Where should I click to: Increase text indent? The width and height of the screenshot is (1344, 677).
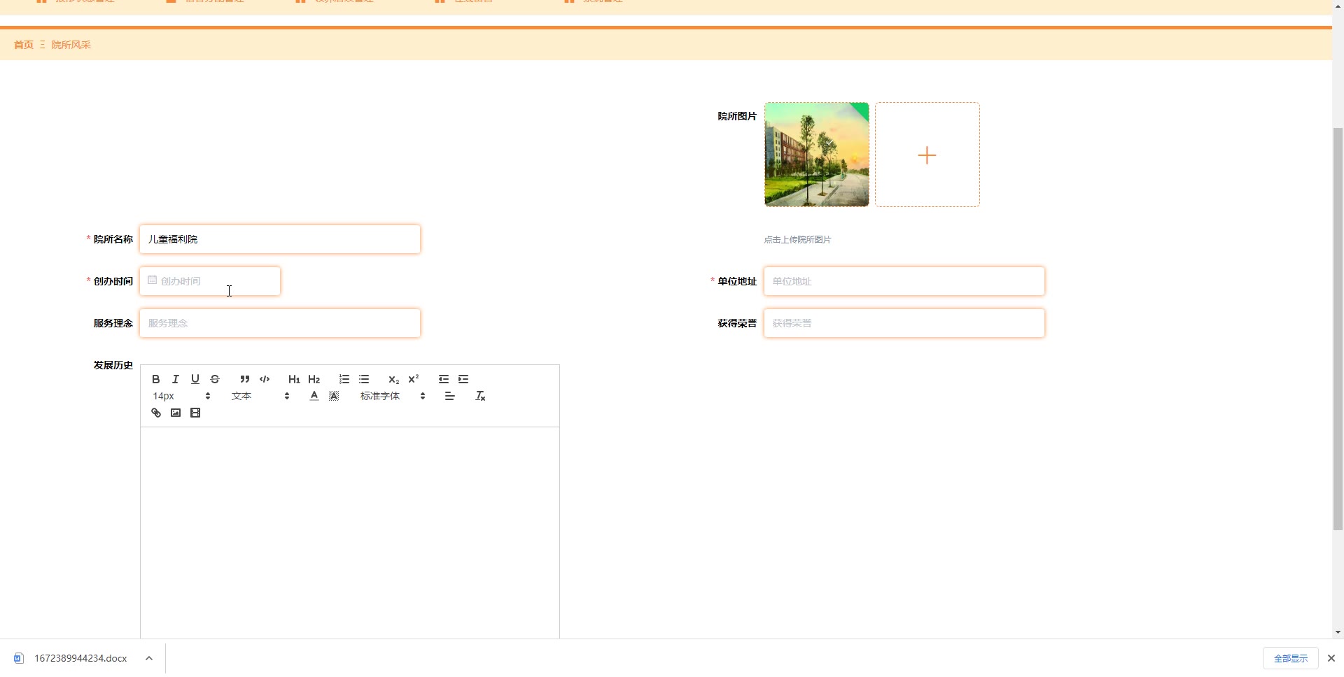pos(463,379)
